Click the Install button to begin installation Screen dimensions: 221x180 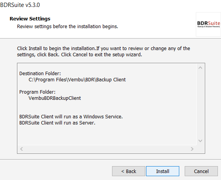(x=163, y=171)
